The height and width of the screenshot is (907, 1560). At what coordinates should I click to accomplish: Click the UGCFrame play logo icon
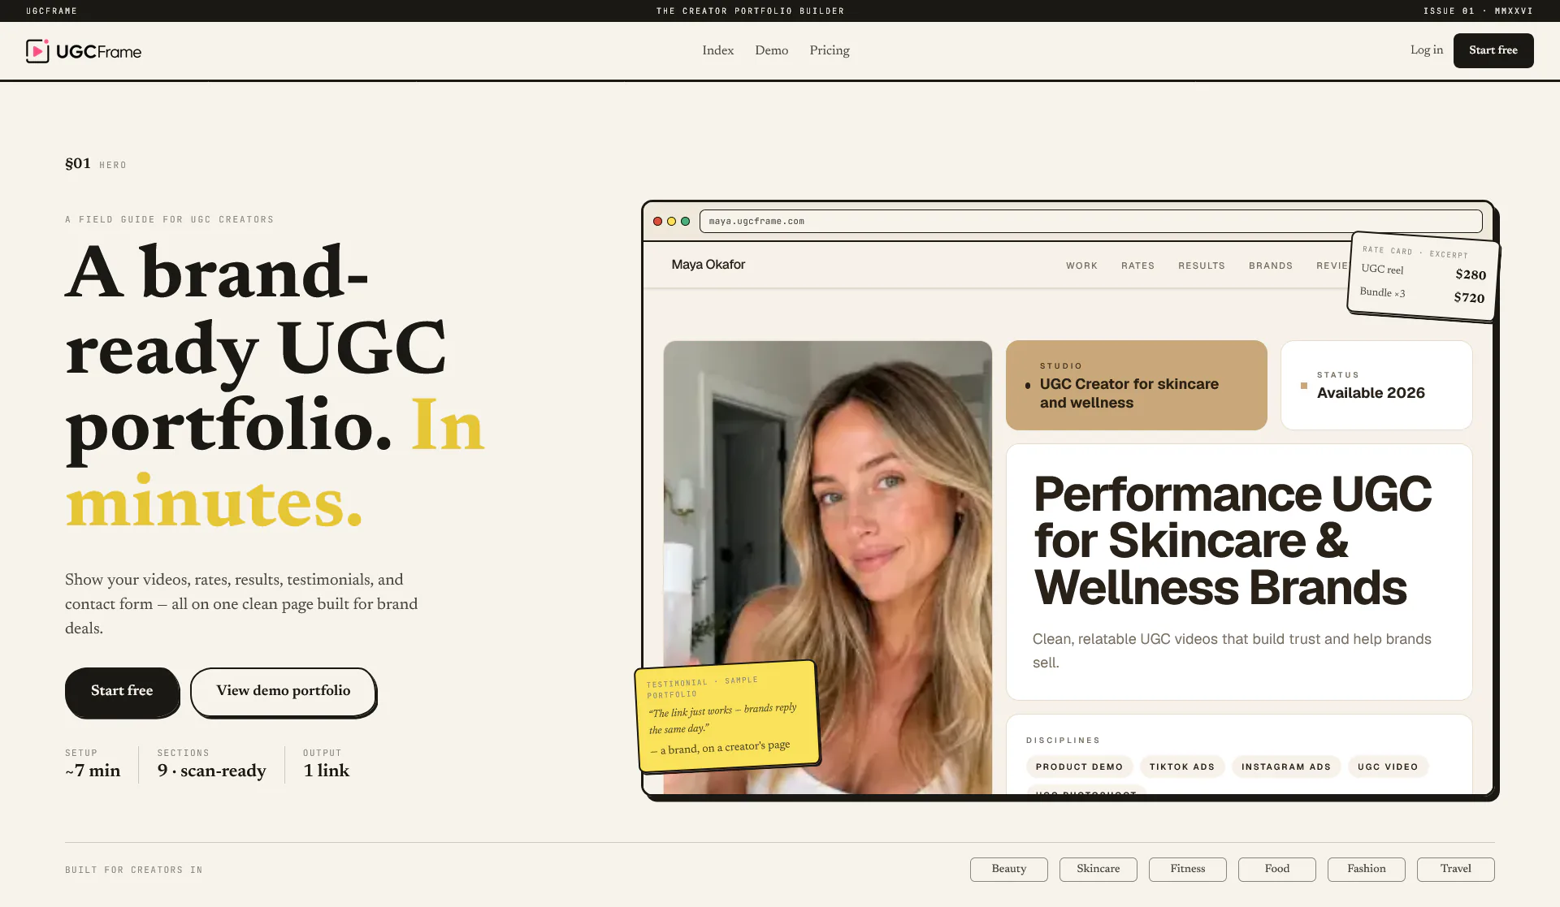tap(37, 51)
